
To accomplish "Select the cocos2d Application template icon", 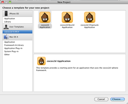I will click(x=45, y=17).
